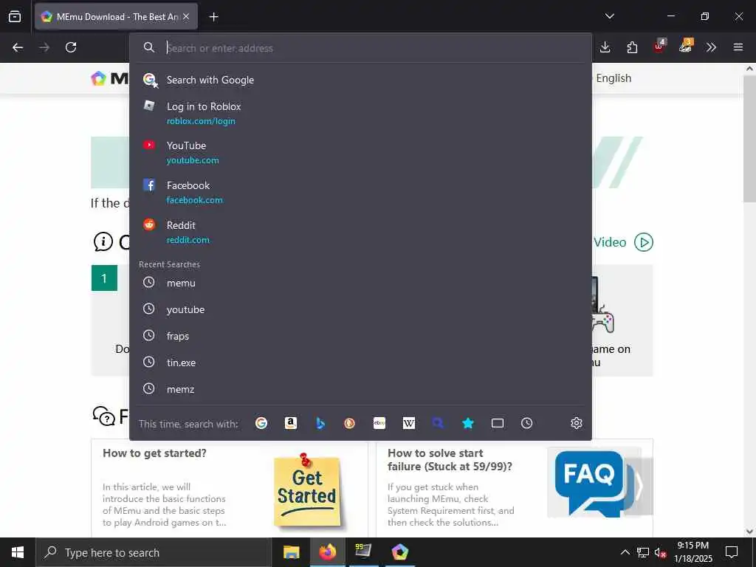Close the MEmu Download tab
The width and height of the screenshot is (756, 567).
pyautogui.click(x=186, y=16)
